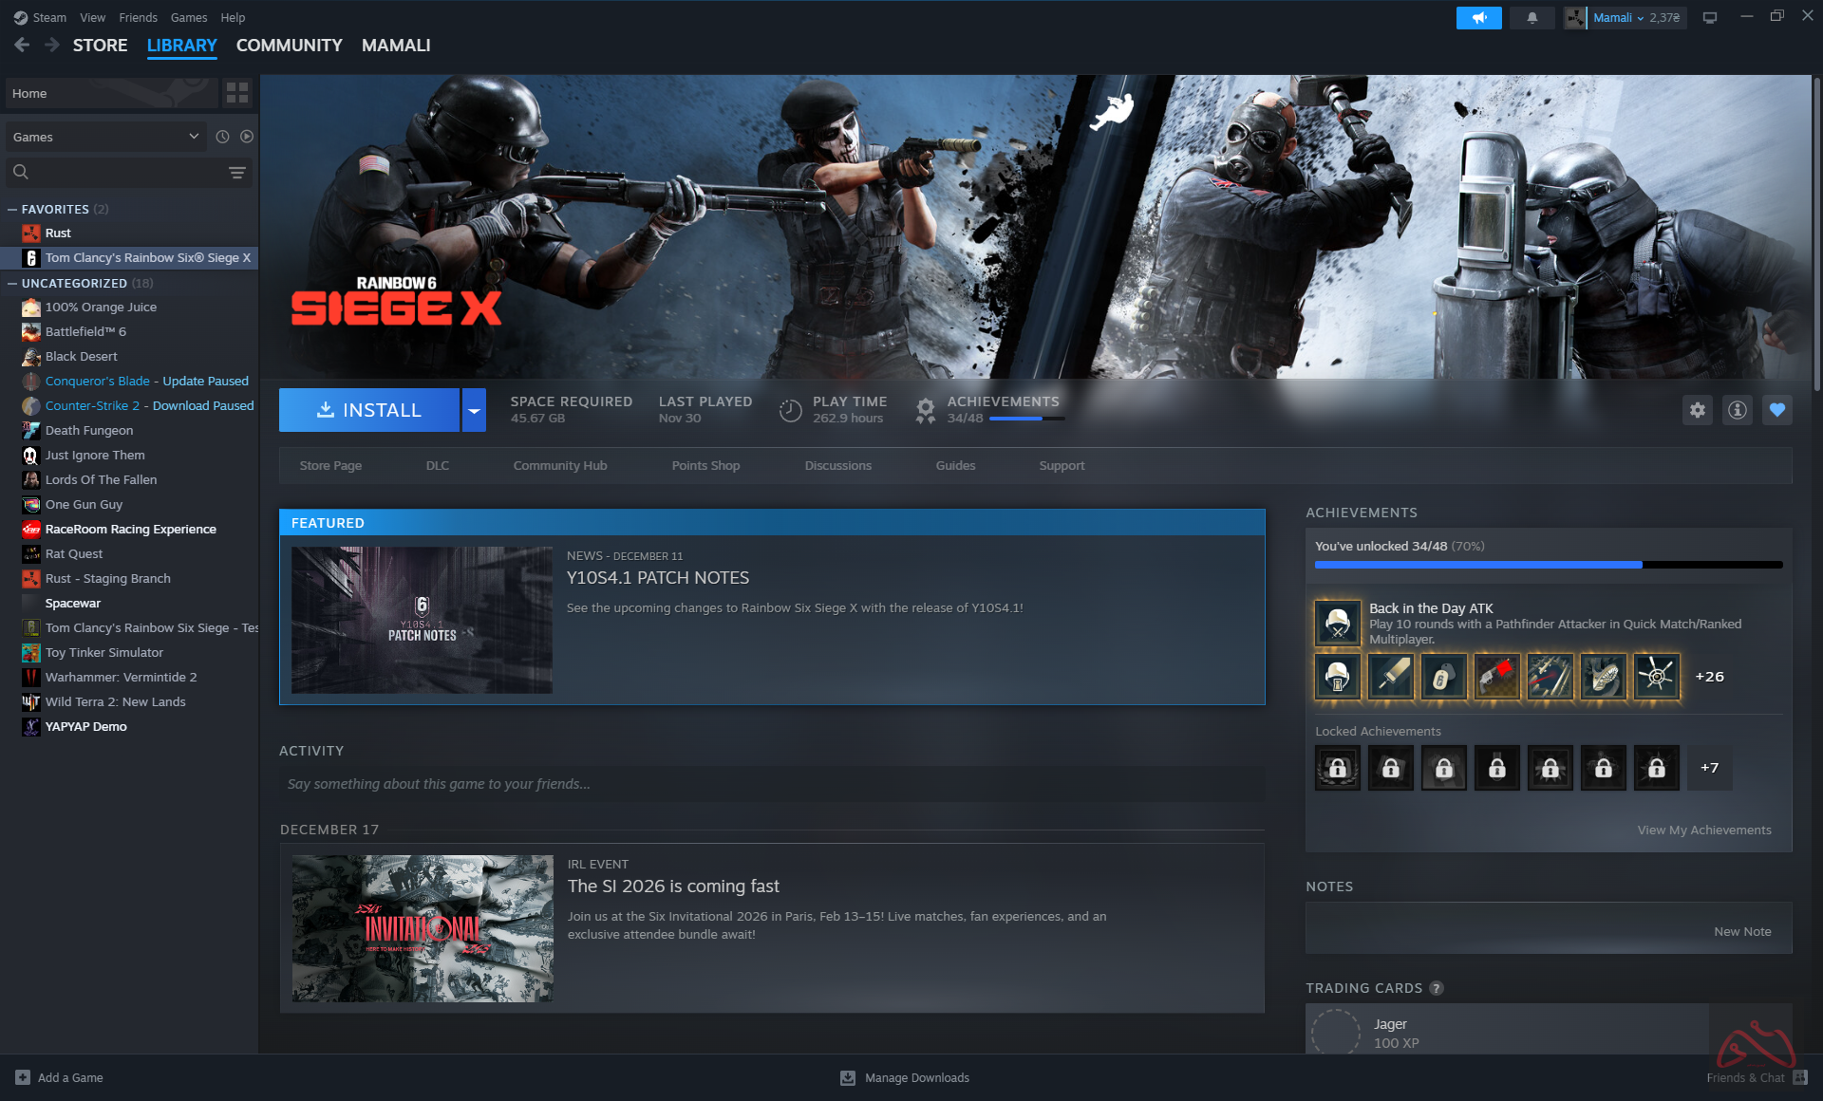Viewport: 1823px width, 1101px height.
Task: Expand install options dropdown arrow
Action: pyautogui.click(x=474, y=410)
